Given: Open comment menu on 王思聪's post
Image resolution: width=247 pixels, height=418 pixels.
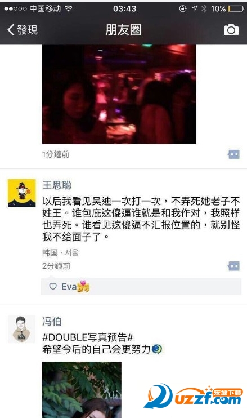Looking at the screenshot, I should pyautogui.click(x=233, y=266).
